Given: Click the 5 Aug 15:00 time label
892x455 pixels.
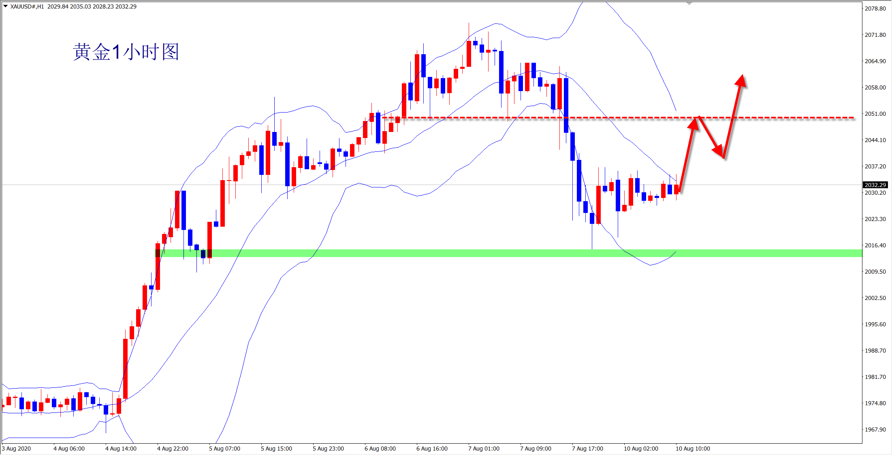Looking at the screenshot, I should point(276,449).
